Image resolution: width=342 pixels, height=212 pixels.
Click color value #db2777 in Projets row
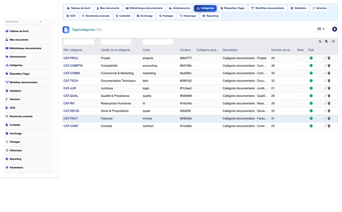(186, 58)
